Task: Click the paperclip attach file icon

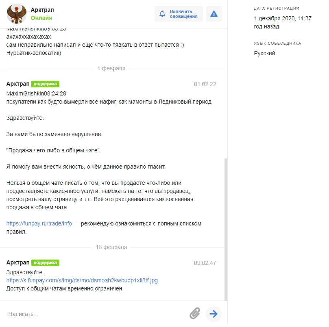Action: [x=195, y=314]
